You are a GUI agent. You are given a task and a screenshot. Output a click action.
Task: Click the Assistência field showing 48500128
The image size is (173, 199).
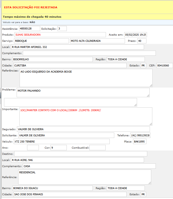pos(29,28)
